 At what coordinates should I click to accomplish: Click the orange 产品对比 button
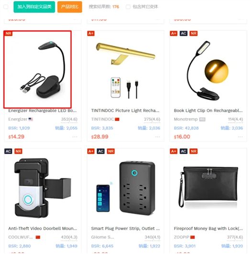tap(70, 7)
